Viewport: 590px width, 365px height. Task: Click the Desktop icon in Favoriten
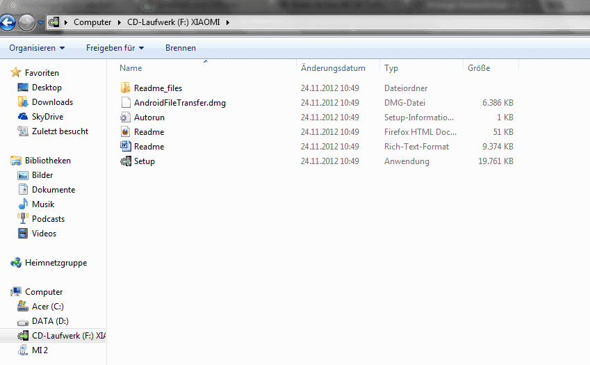tap(22, 88)
